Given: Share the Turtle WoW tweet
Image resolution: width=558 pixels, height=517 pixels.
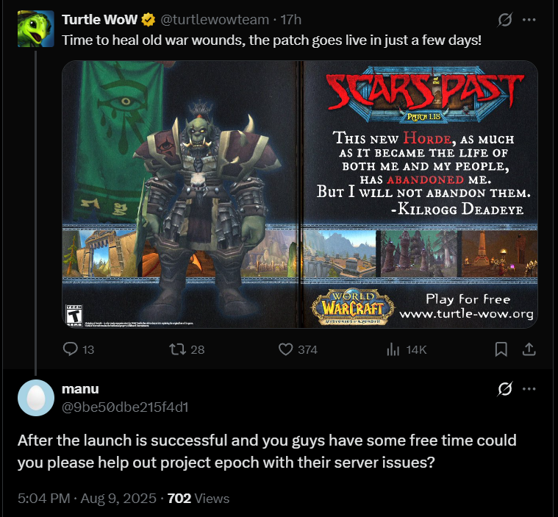Looking at the screenshot, I should [529, 349].
